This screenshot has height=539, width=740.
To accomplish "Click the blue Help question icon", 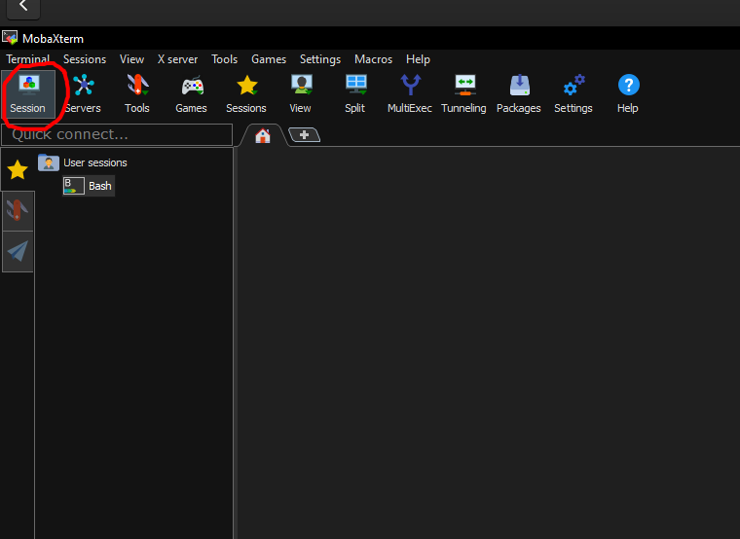I will [628, 93].
